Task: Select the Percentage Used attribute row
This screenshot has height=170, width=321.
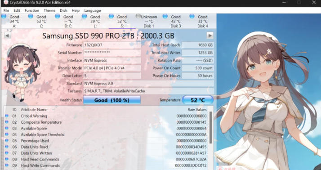Action: (106, 141)
